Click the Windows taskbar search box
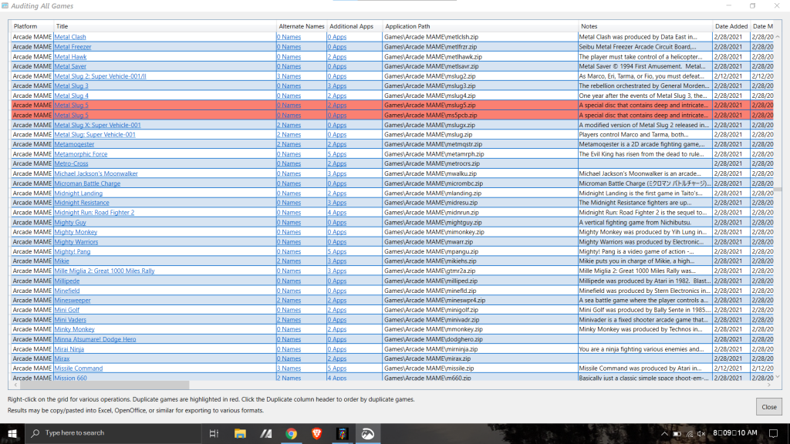Image resolution: width=790 pixels, height=444 pixels. (x=113, y=433)
